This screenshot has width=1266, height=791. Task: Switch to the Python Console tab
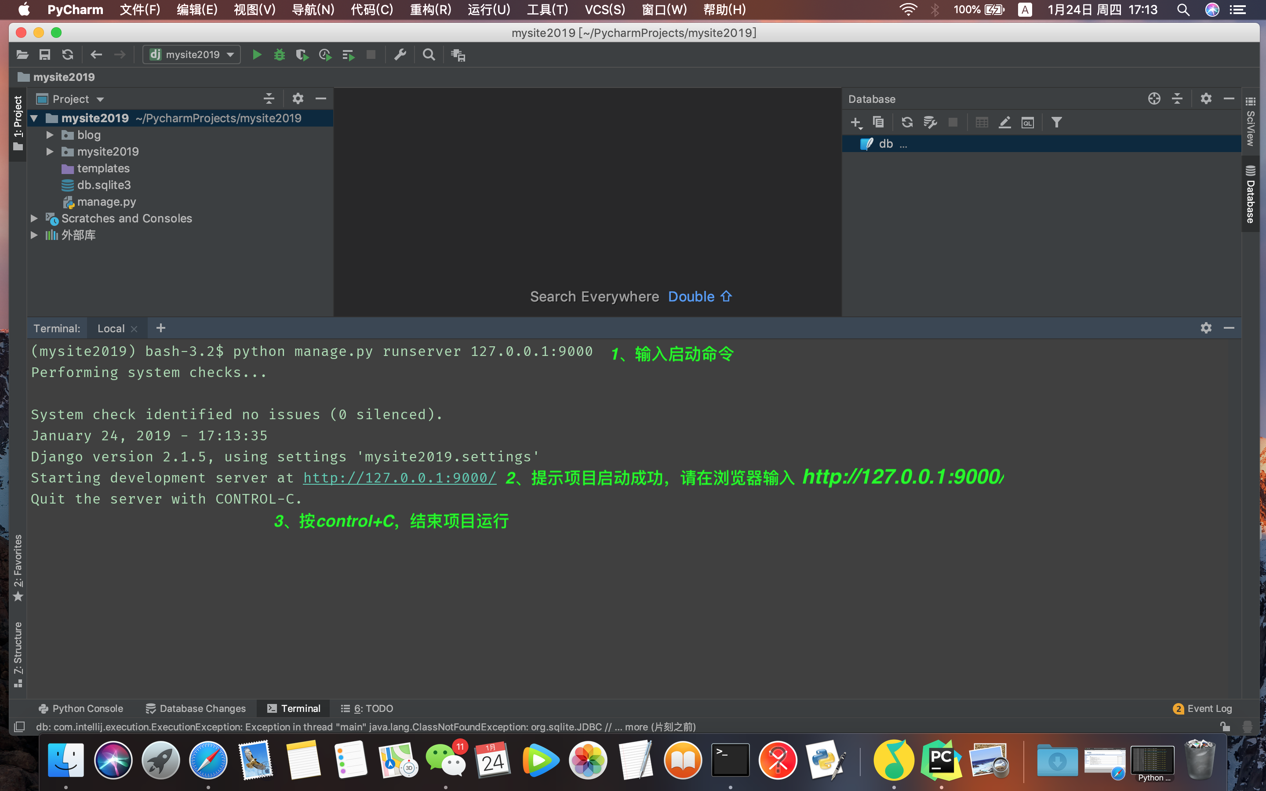(x=81, y=708)
